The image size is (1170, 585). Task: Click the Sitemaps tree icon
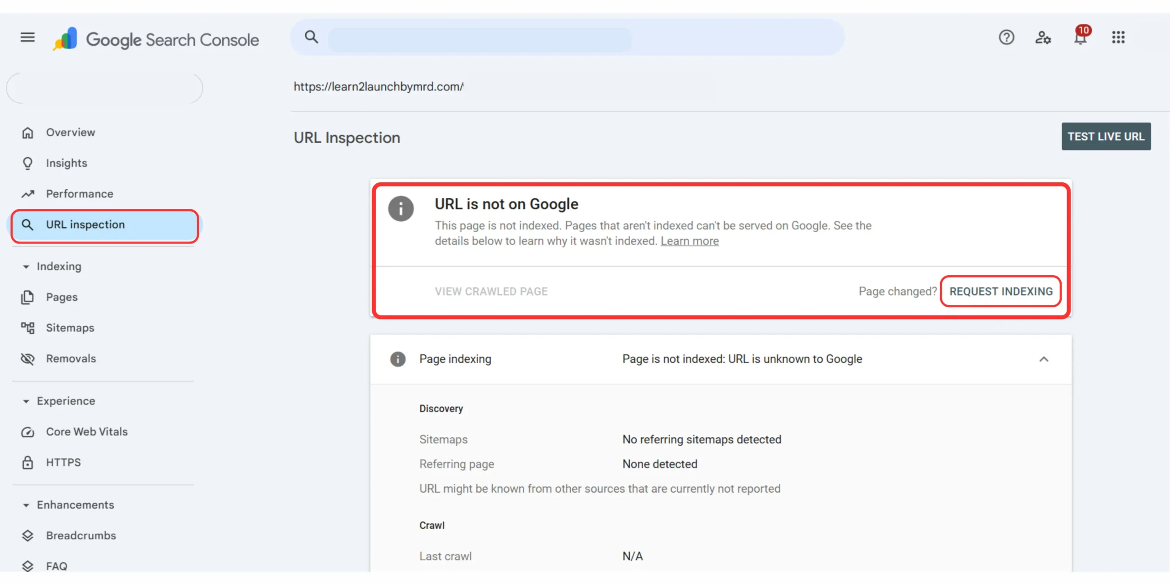pyautogui.click(x=27, y=328)
